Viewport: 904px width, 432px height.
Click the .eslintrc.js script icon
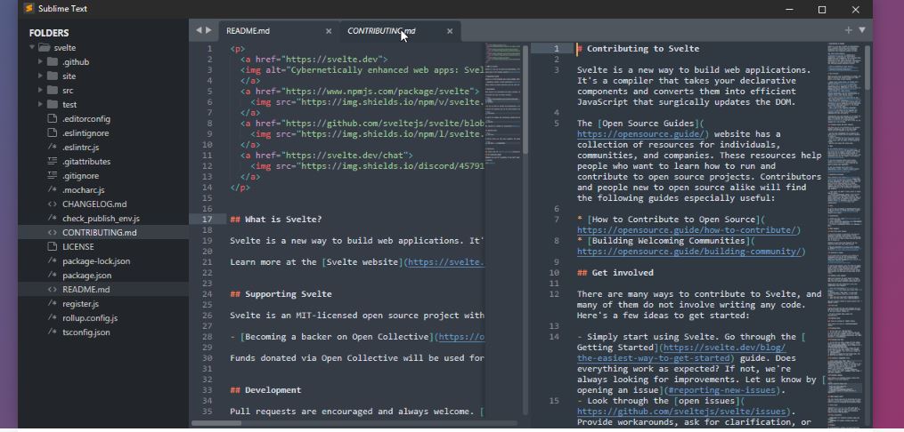click(x=53, y=148)
